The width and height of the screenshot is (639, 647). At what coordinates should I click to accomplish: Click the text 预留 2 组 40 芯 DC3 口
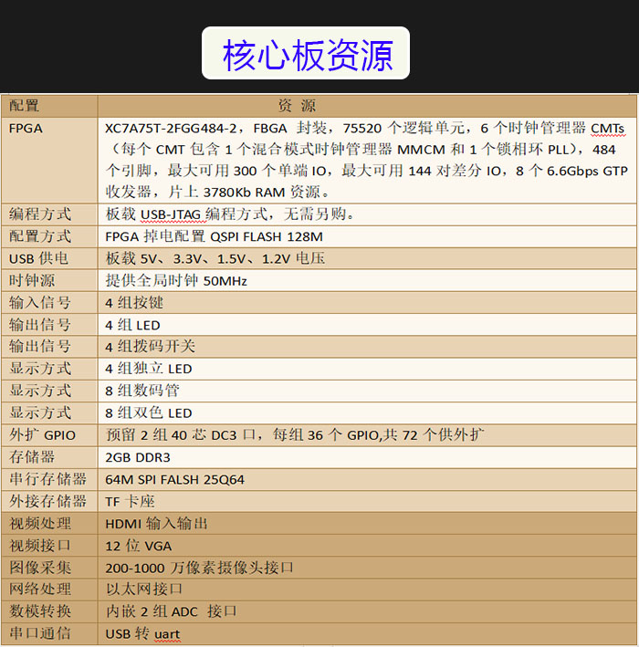[x=181, y=435]
